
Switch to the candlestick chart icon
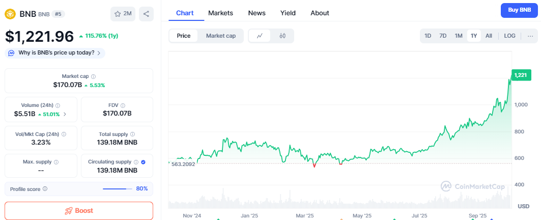click(x=282, y=36)
